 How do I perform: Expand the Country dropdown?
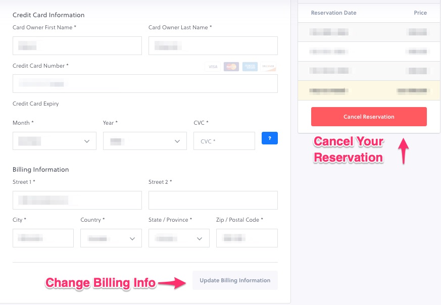[x=111, y=238]
